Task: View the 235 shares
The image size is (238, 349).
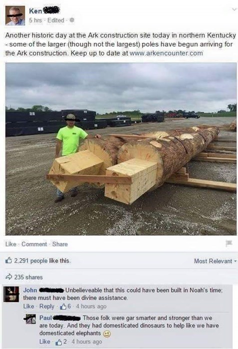Action: tap(28, 277)
